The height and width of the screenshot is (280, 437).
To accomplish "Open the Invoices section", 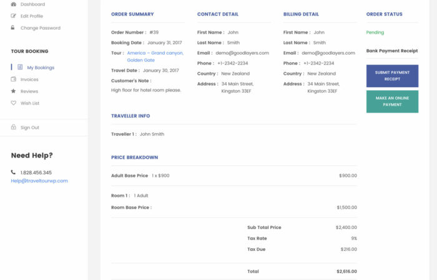I will tap(29, 80).
